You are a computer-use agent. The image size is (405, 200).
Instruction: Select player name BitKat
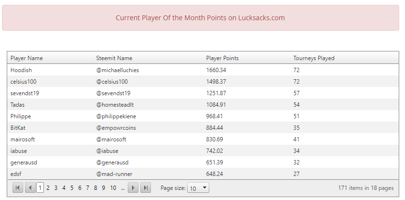[18, 128]
